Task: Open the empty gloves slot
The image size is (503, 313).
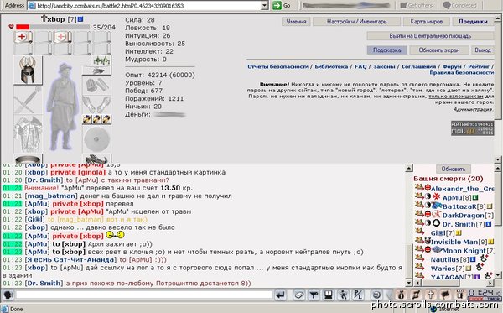Action: [96, 104]
